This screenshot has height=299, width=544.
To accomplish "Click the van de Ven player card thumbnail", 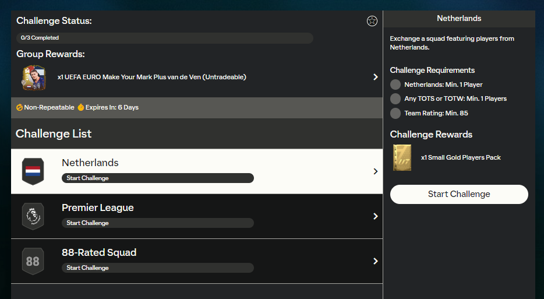I will 33,78.
